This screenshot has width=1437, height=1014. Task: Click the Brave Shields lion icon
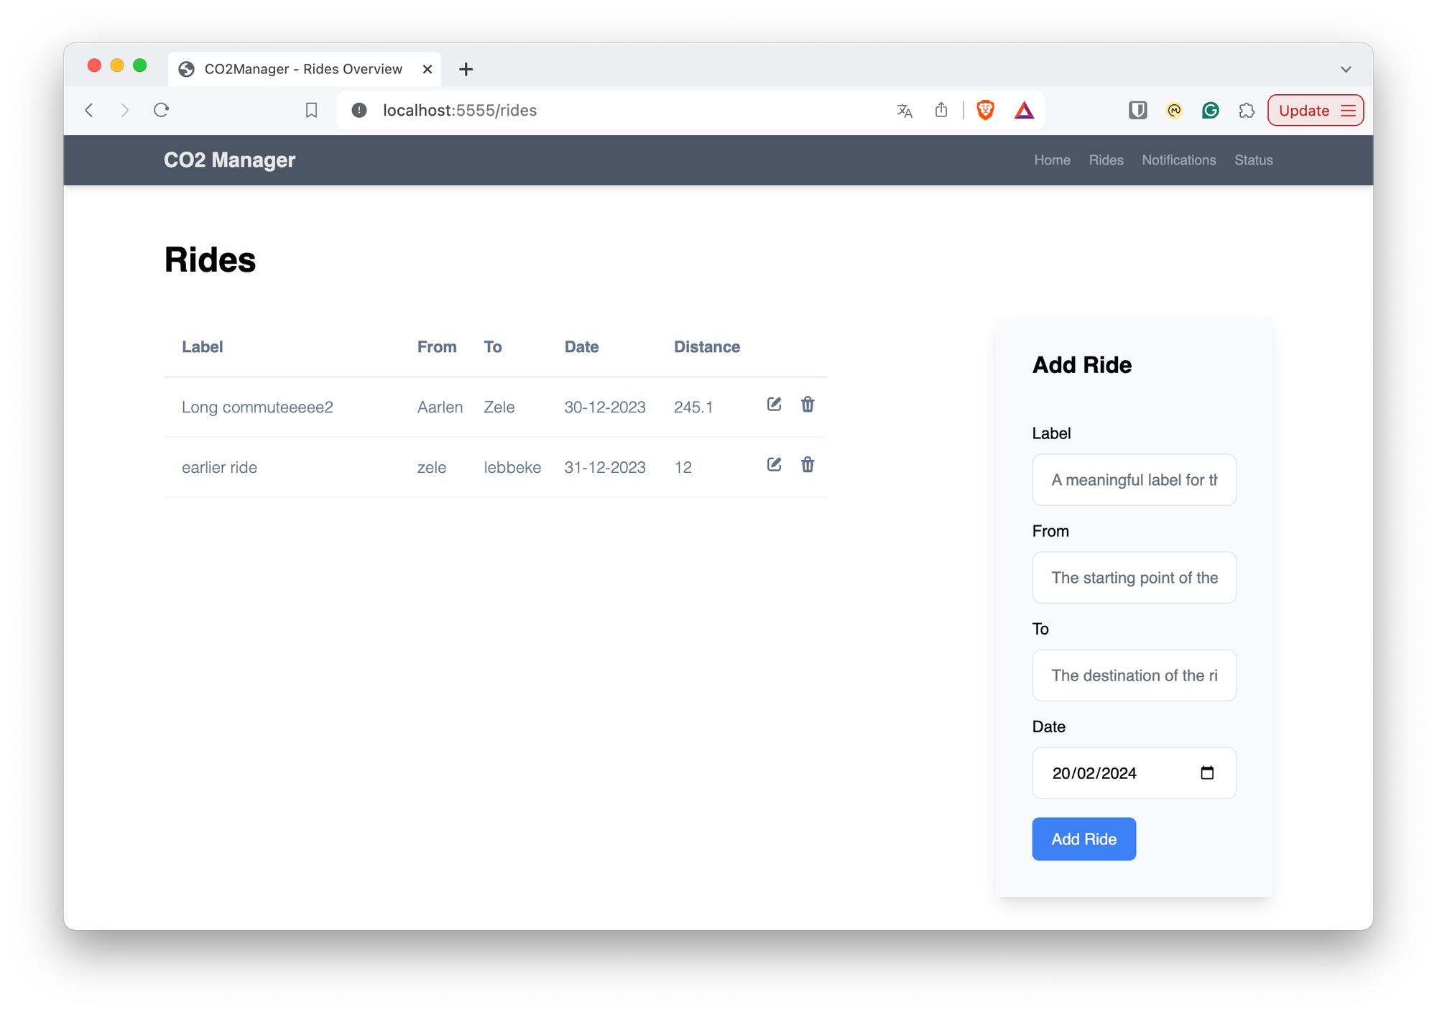point(985,110)
